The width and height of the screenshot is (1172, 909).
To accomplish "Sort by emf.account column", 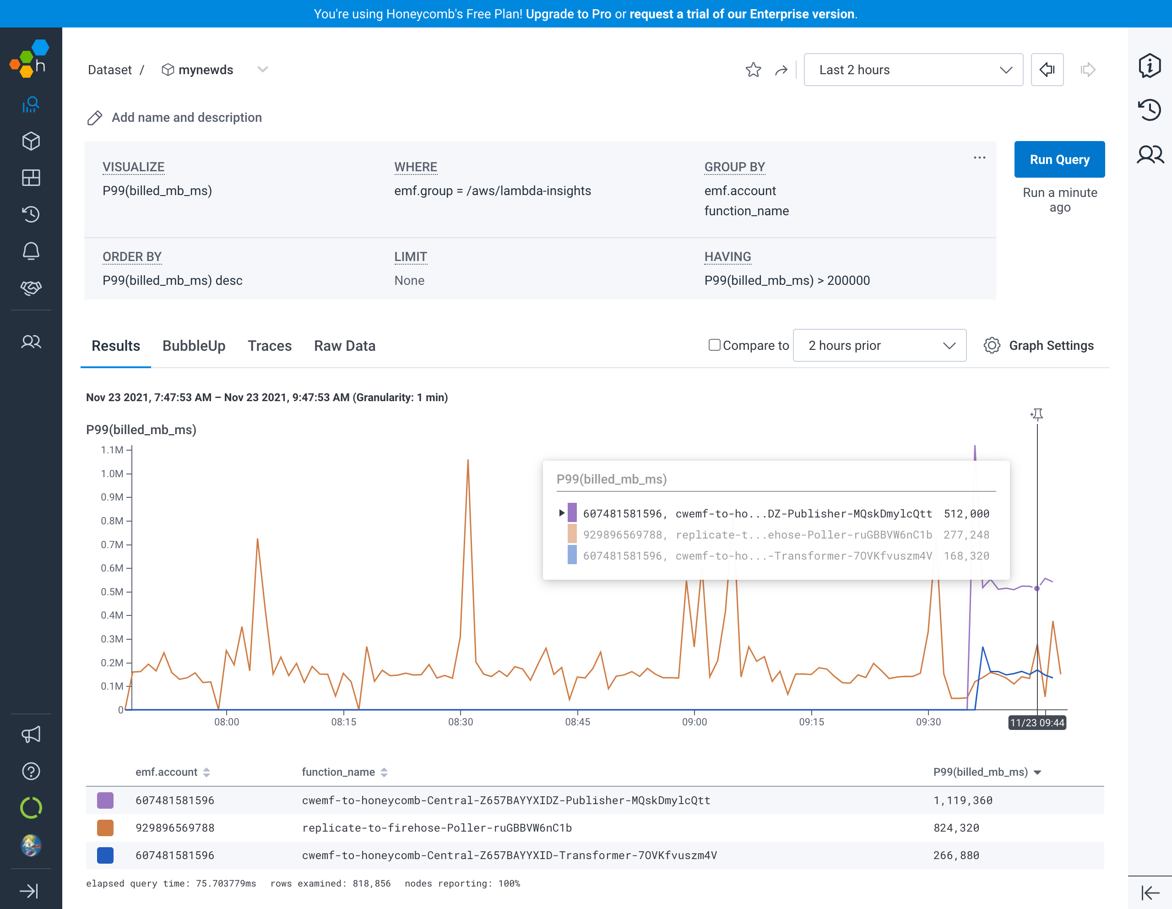I will [x=172, y=772].
